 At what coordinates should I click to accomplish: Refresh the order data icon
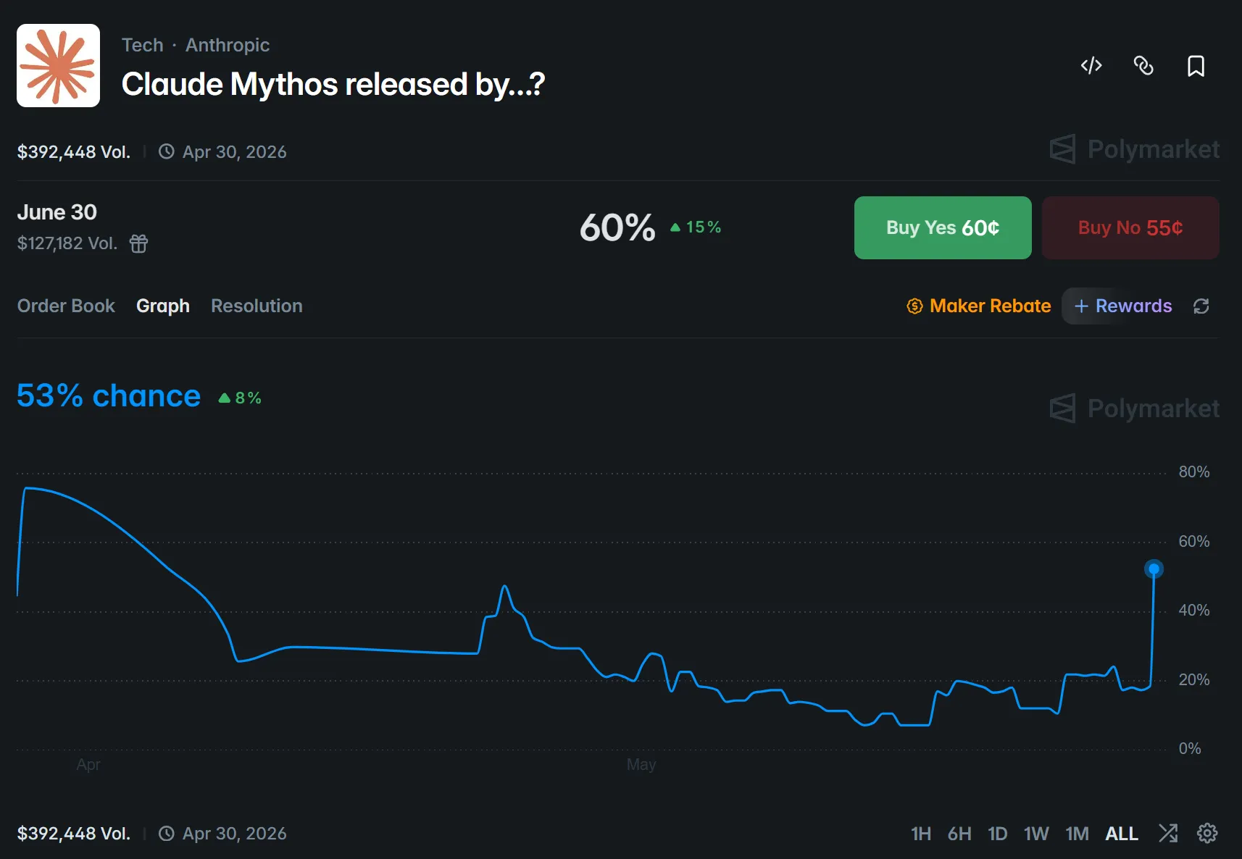click(x=1201, y=306)
